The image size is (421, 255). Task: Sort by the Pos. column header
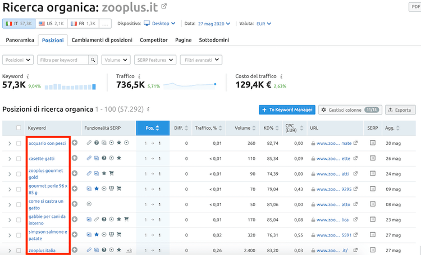point(153,128)
